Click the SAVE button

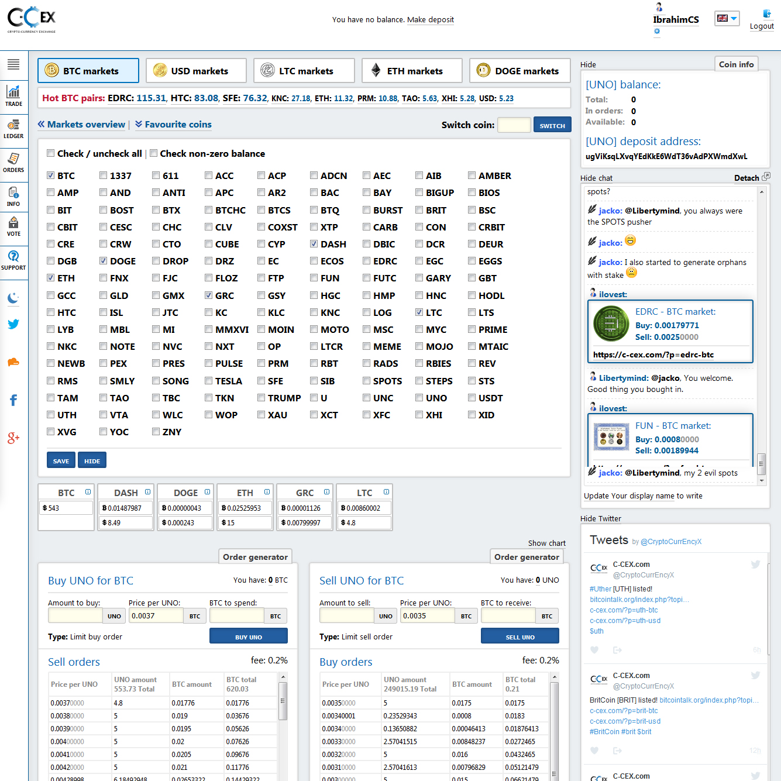61,460
